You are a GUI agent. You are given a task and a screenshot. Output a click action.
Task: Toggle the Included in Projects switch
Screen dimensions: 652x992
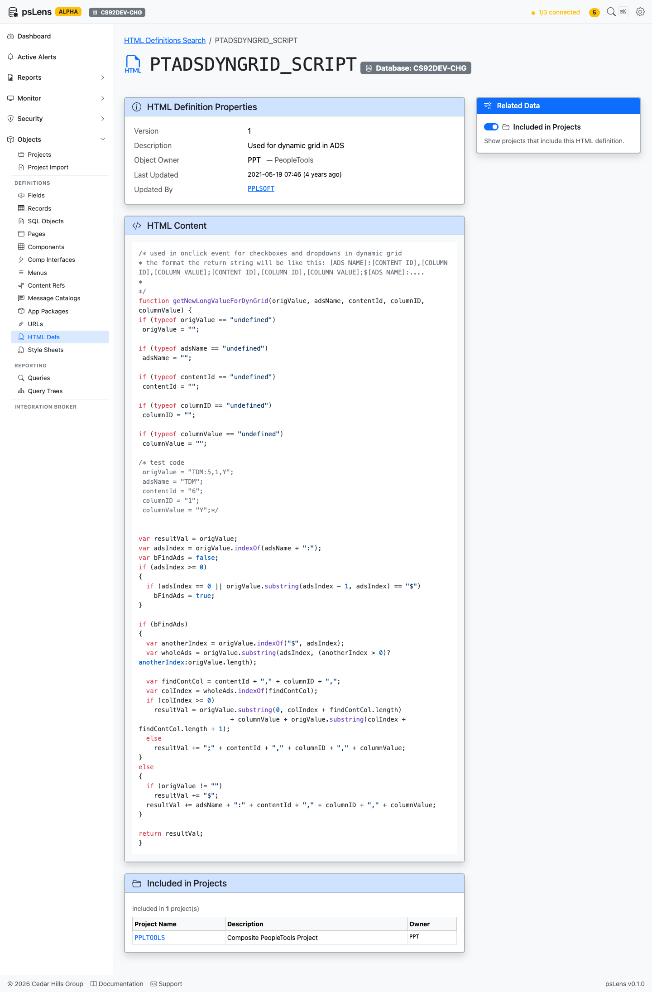491,127
